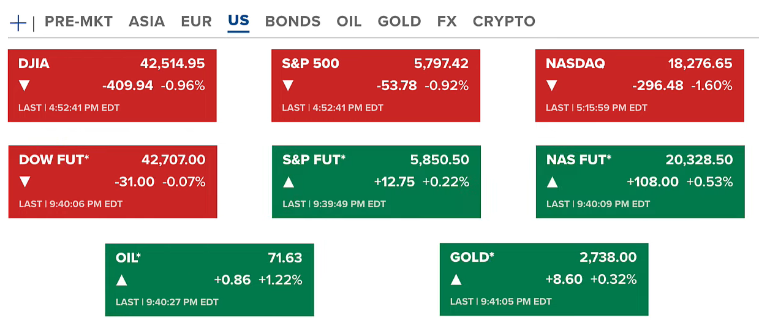Image resolution: width=759 pixels, height=328 pixels.
Task: Select the EUR tab
Action: (x=196, y=21)
